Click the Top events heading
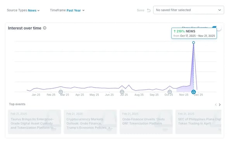 pos(17,104)
